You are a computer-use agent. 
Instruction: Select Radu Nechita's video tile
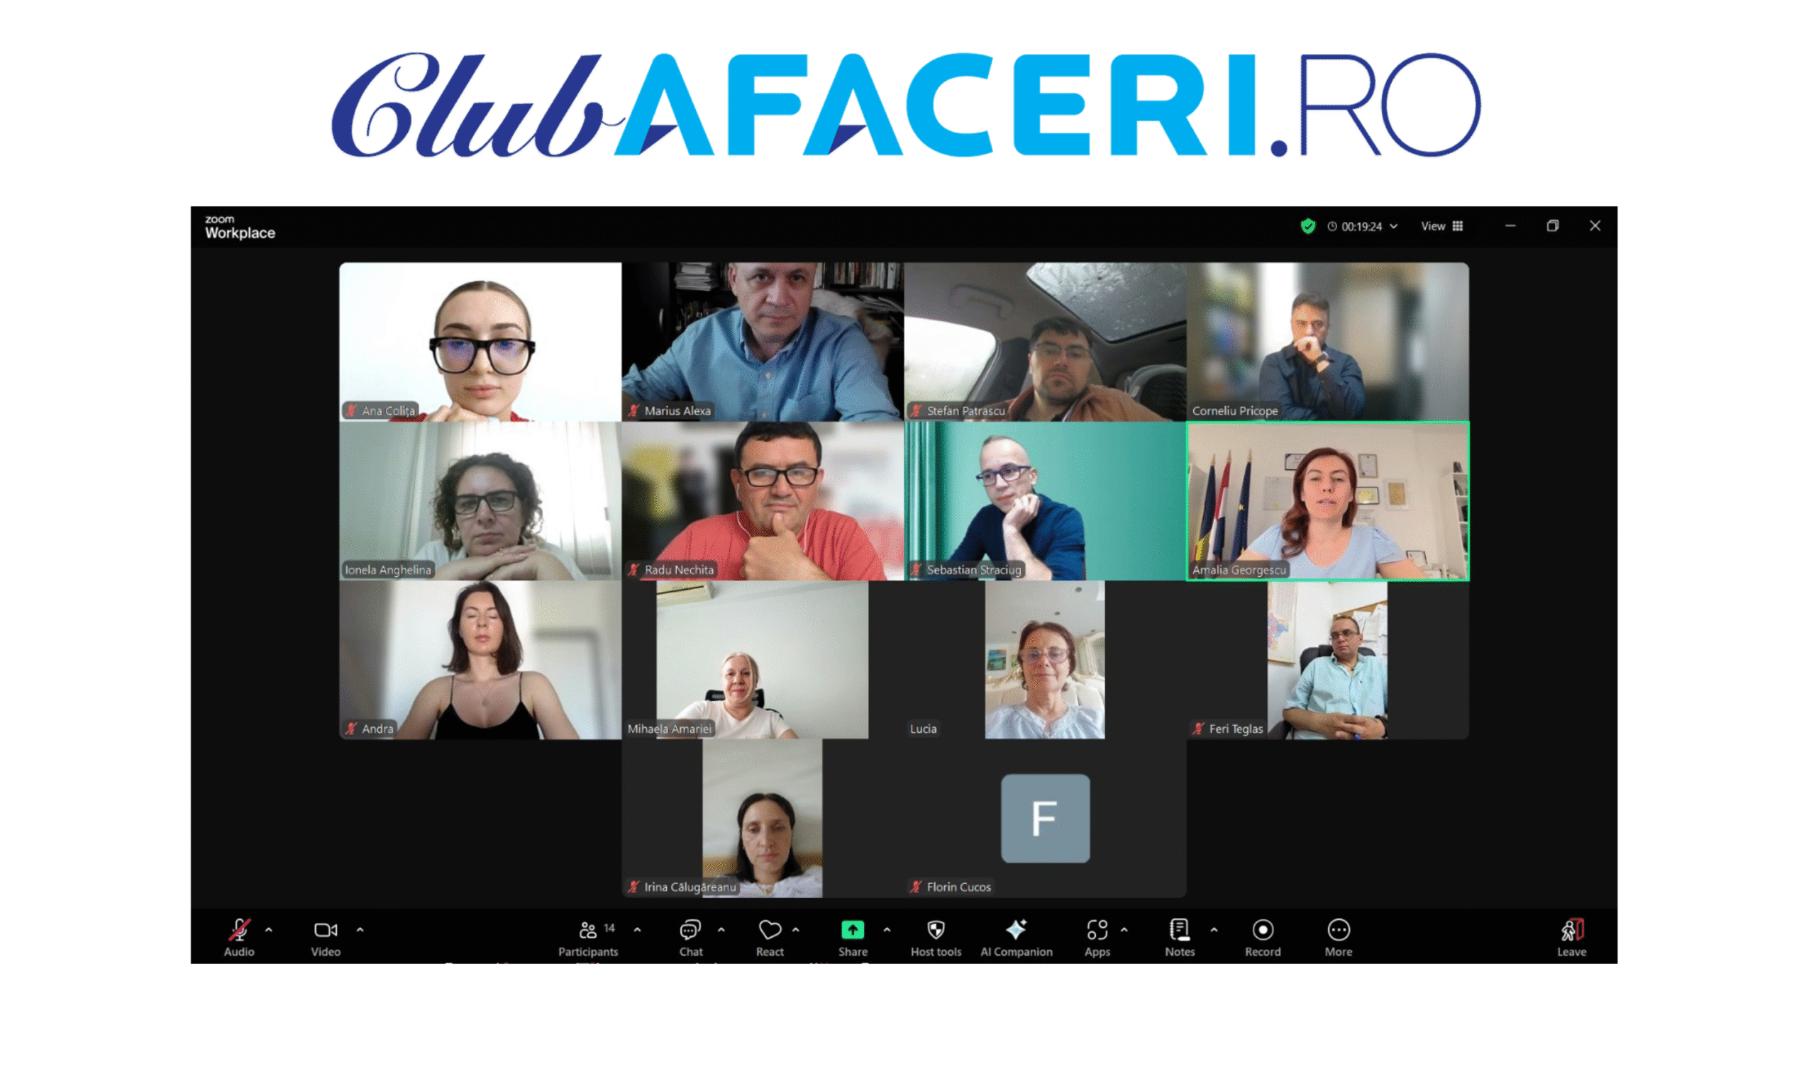tap(763, 501)
